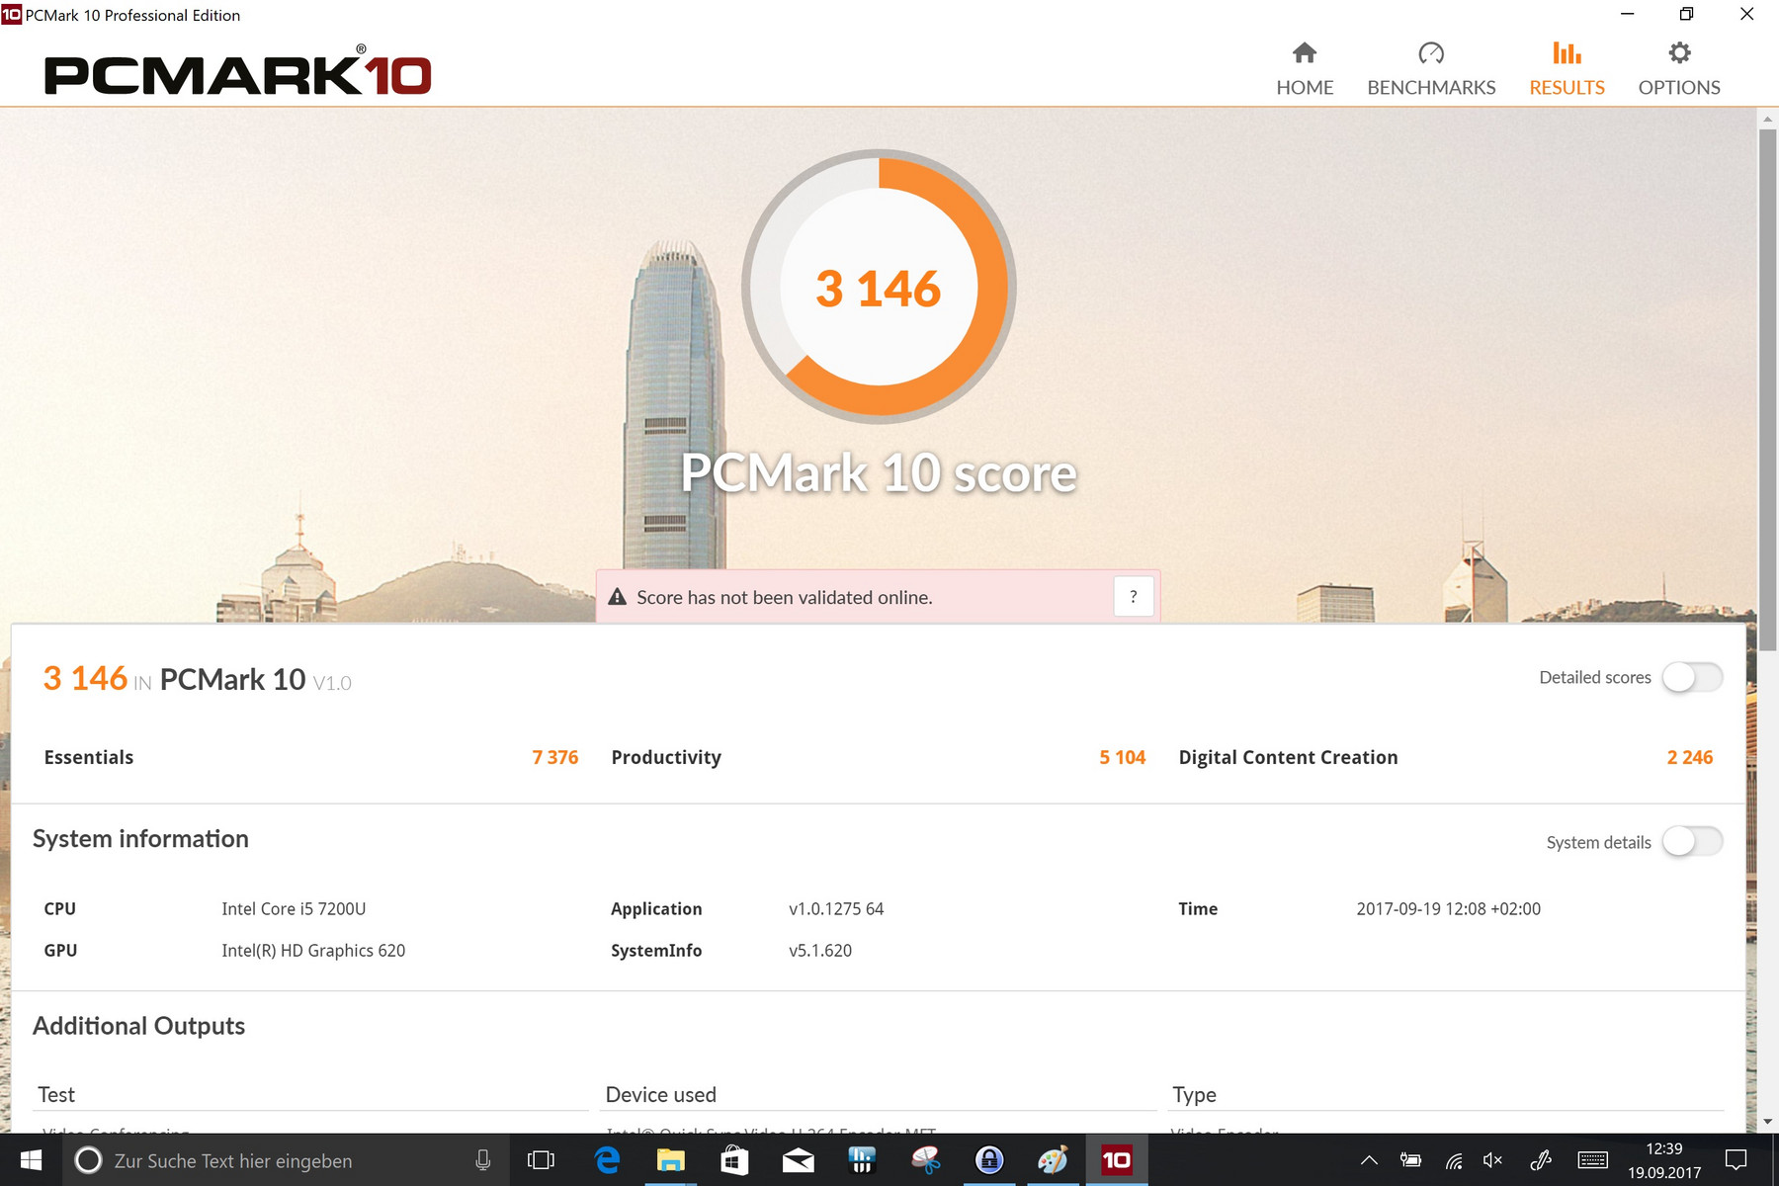Click the SystemInfo version v5.1.620

pyautogui.click(x=820, y=951)
